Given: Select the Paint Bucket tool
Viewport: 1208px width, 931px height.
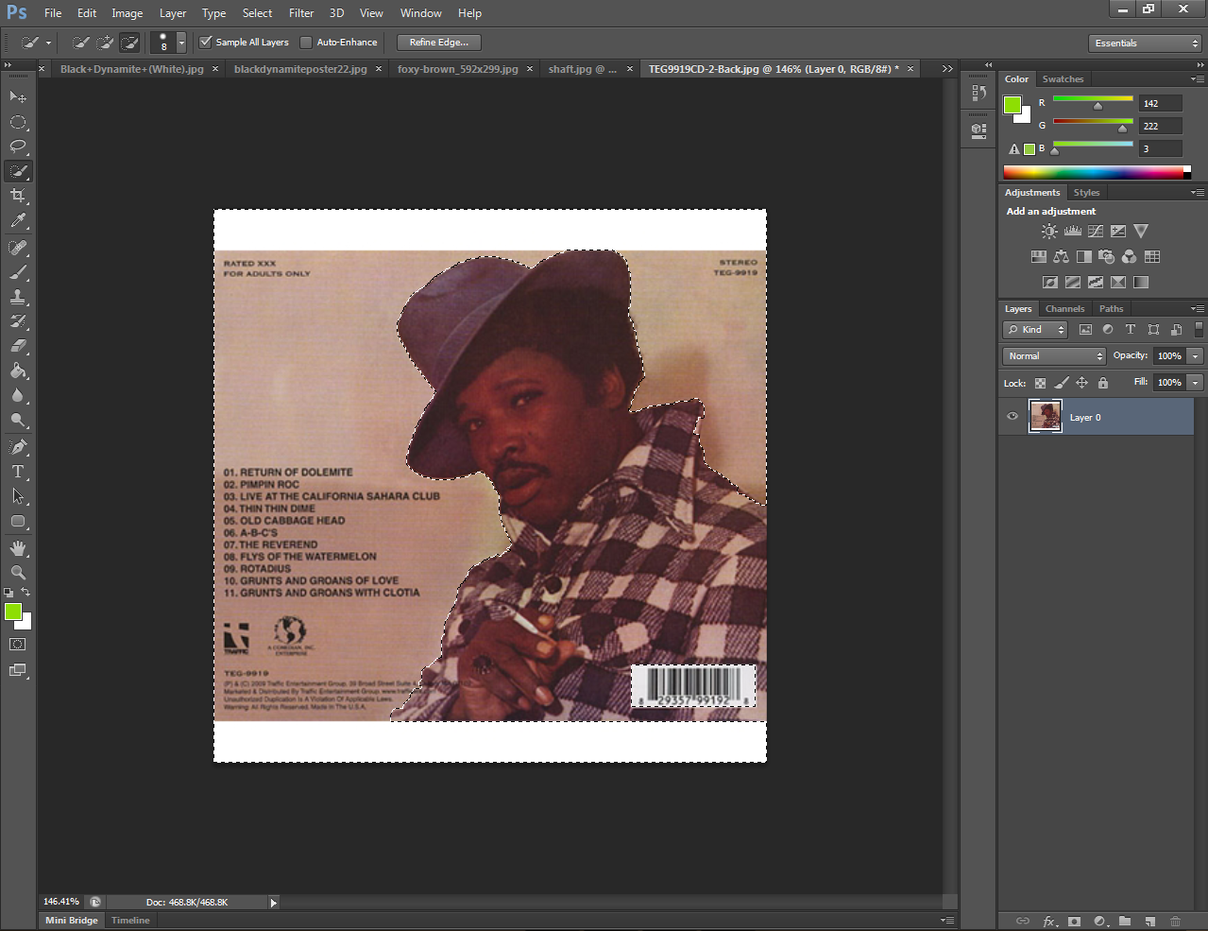Looking at the screenshot, I should (x=18, y=371).
